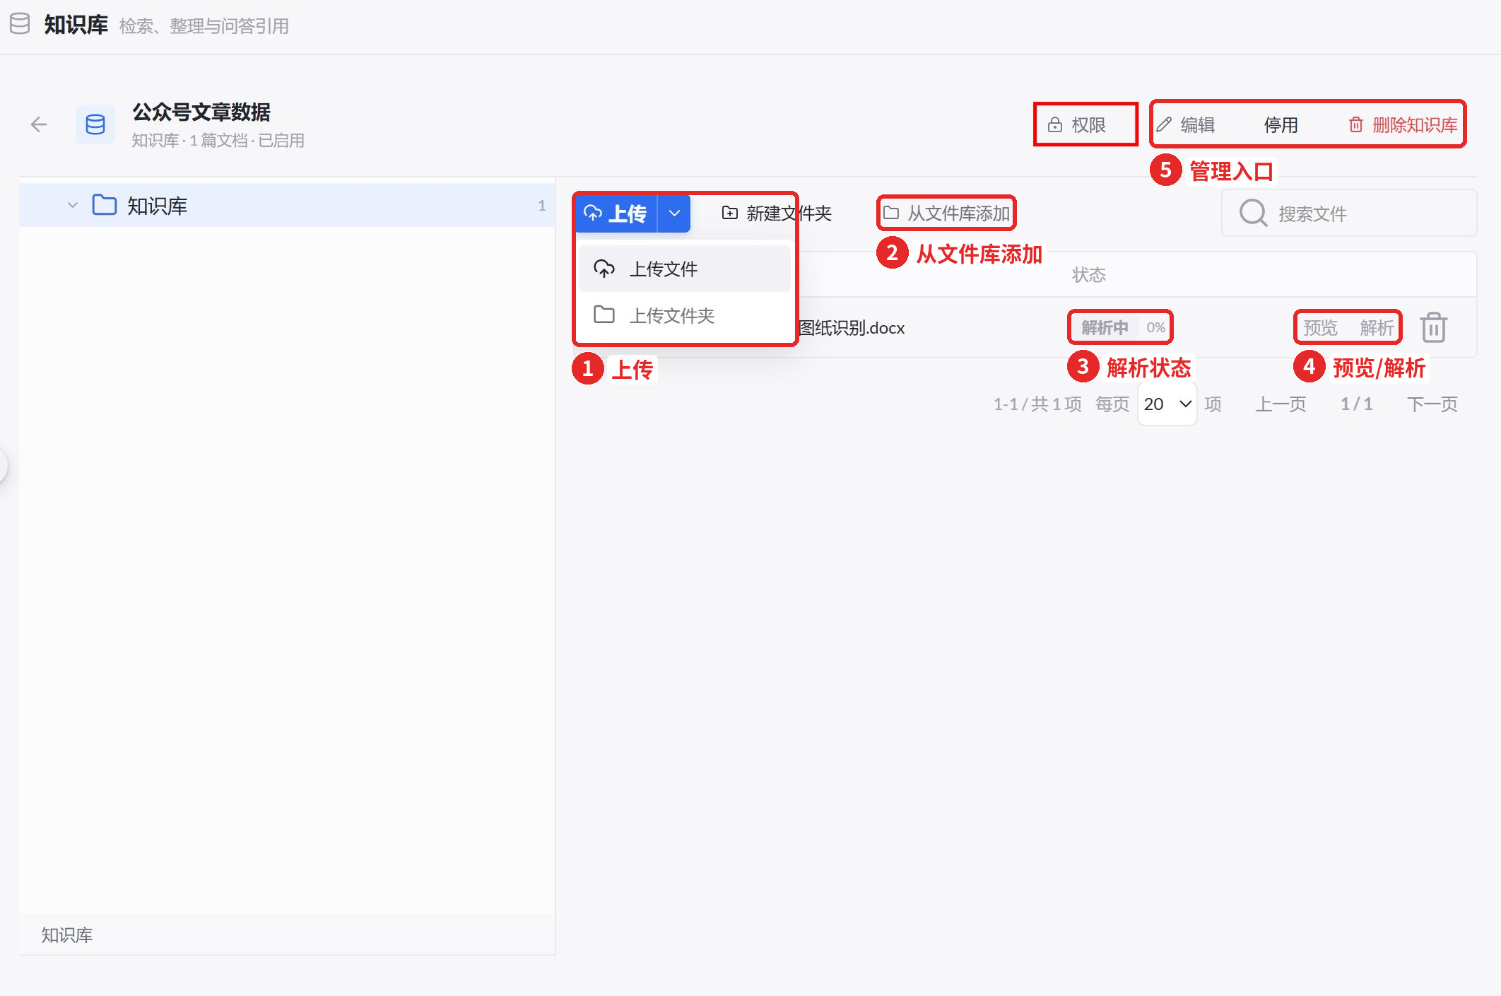Click 新建文件夹 to create new folder
1501x996 pixels.
pos(777,213)
